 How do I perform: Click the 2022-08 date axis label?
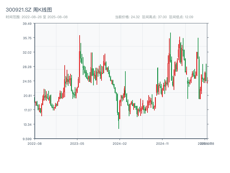(34, 143)
